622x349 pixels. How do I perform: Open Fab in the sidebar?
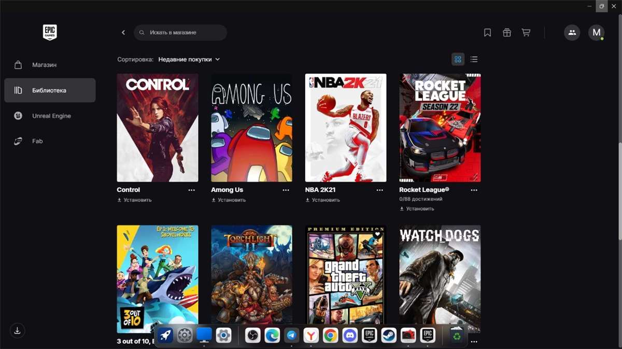(50, 141)
